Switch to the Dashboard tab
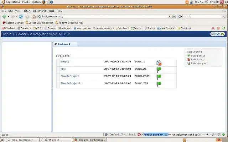 (x=65, y=44)
